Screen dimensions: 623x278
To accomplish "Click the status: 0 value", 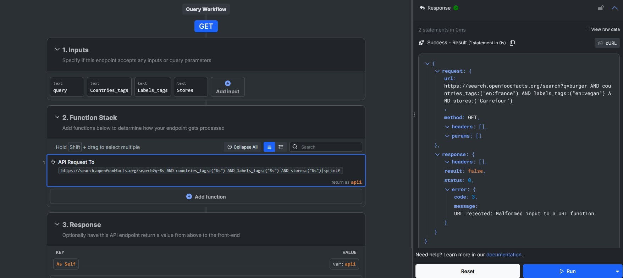I will click(x=469, y=180).
